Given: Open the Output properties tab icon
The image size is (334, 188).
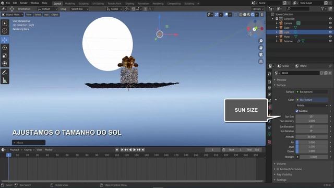Looking at the screenshot, I should 269,88.
